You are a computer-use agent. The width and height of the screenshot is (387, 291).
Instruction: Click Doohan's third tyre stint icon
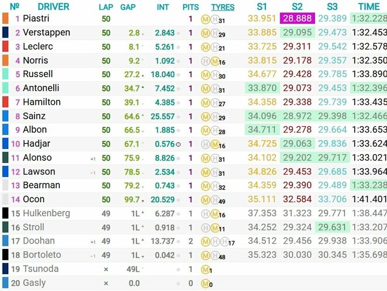coord(224,242)
